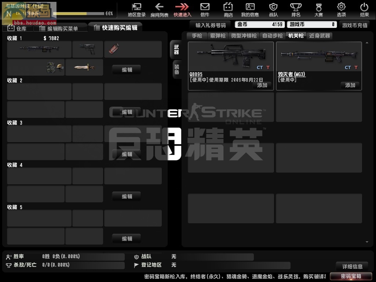The height and width of the screenshot is (282, 376).
Task: View 我的信息 profile card icon
Action: tap(250, 10)
